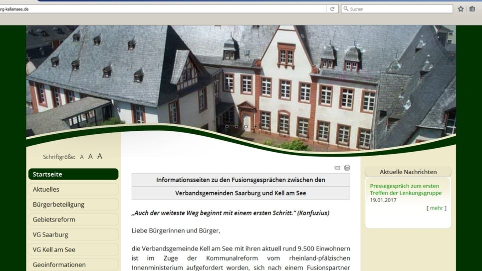Open the Startseite menu item
The width and height of the screenshot is (482, 271).
tap(73, 174)
